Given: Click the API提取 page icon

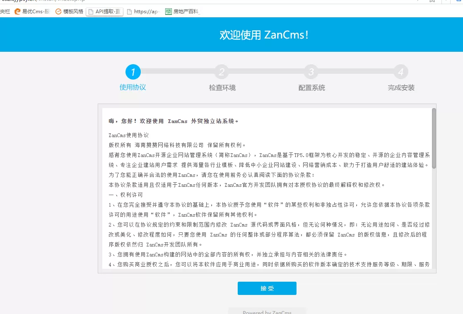Looking at the screenshot, I should 91,12.
